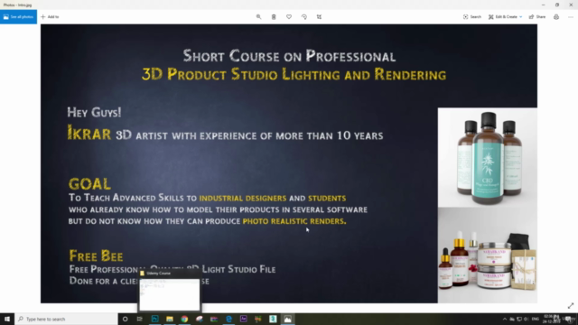Open the Windows Start menu
This screenshot has width=578, height=325.
(7, 319)
